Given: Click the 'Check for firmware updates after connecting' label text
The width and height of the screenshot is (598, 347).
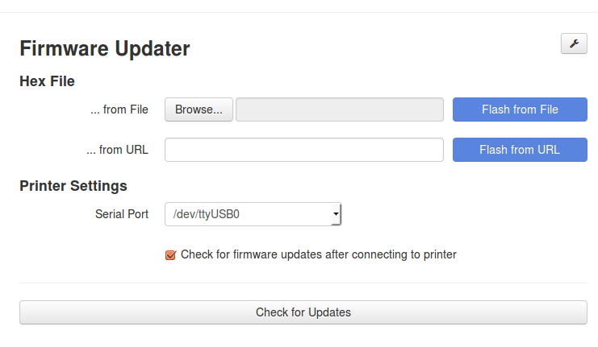Looking at the screenshot, I should coord(319,254).
